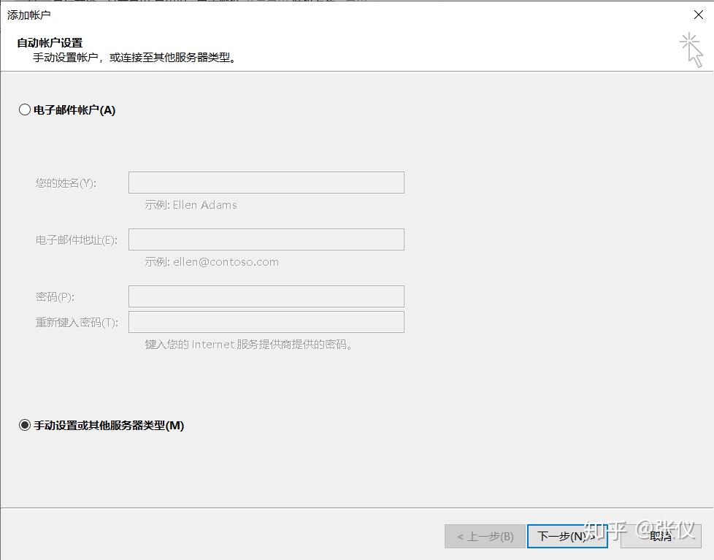
Task: Click the 上一步(B) back button
Action: point(485,537)
